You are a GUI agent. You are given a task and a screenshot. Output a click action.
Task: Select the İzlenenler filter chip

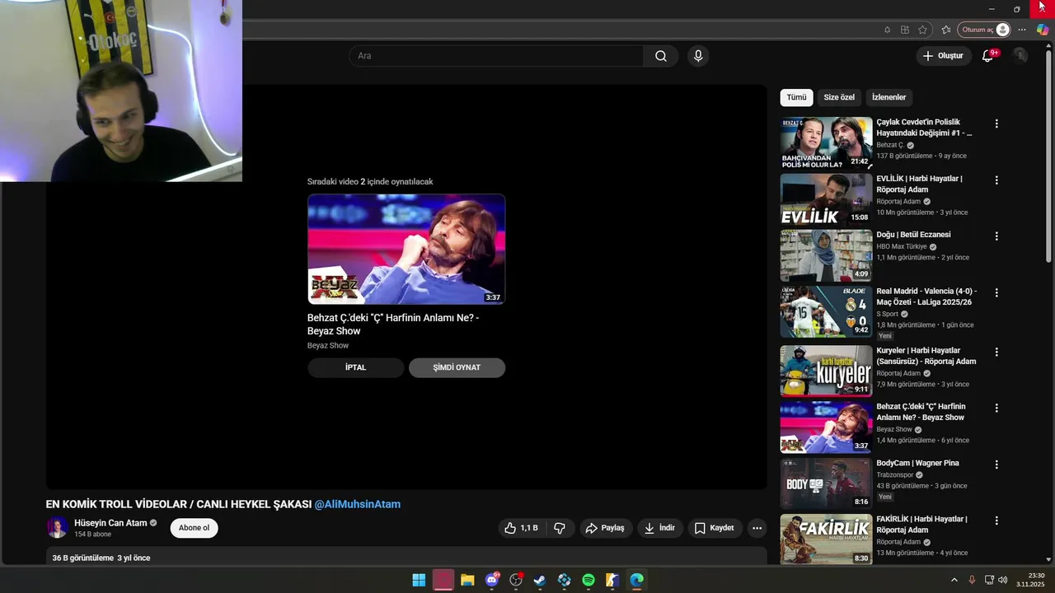[x=889, y=97]
